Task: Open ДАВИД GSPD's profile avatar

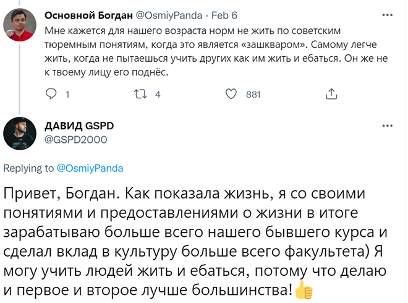Action: 20,134
